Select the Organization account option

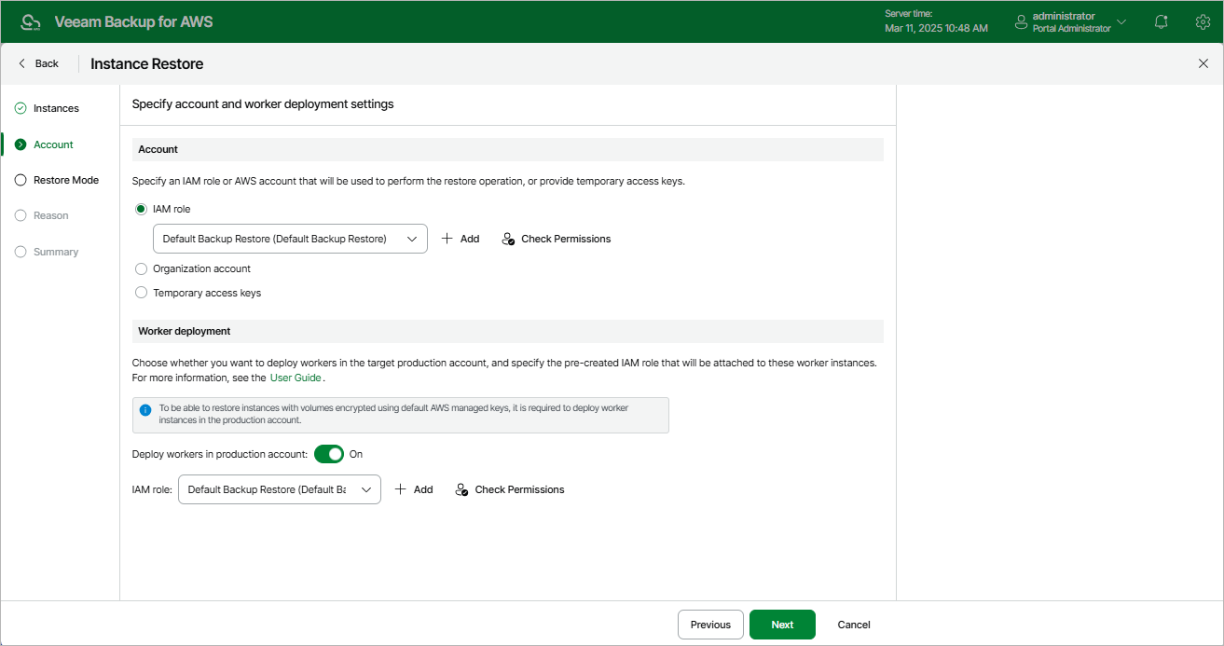tap(141, 268)
